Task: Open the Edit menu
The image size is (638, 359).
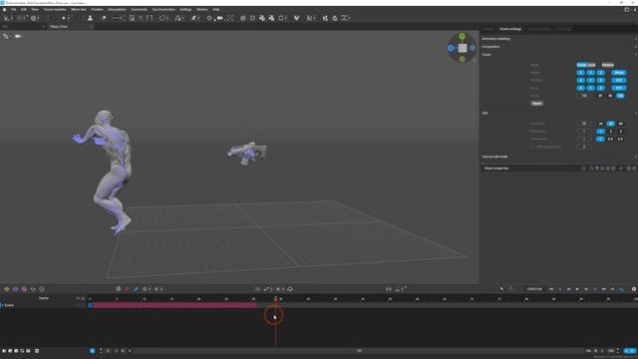Action: click(24, 9)
